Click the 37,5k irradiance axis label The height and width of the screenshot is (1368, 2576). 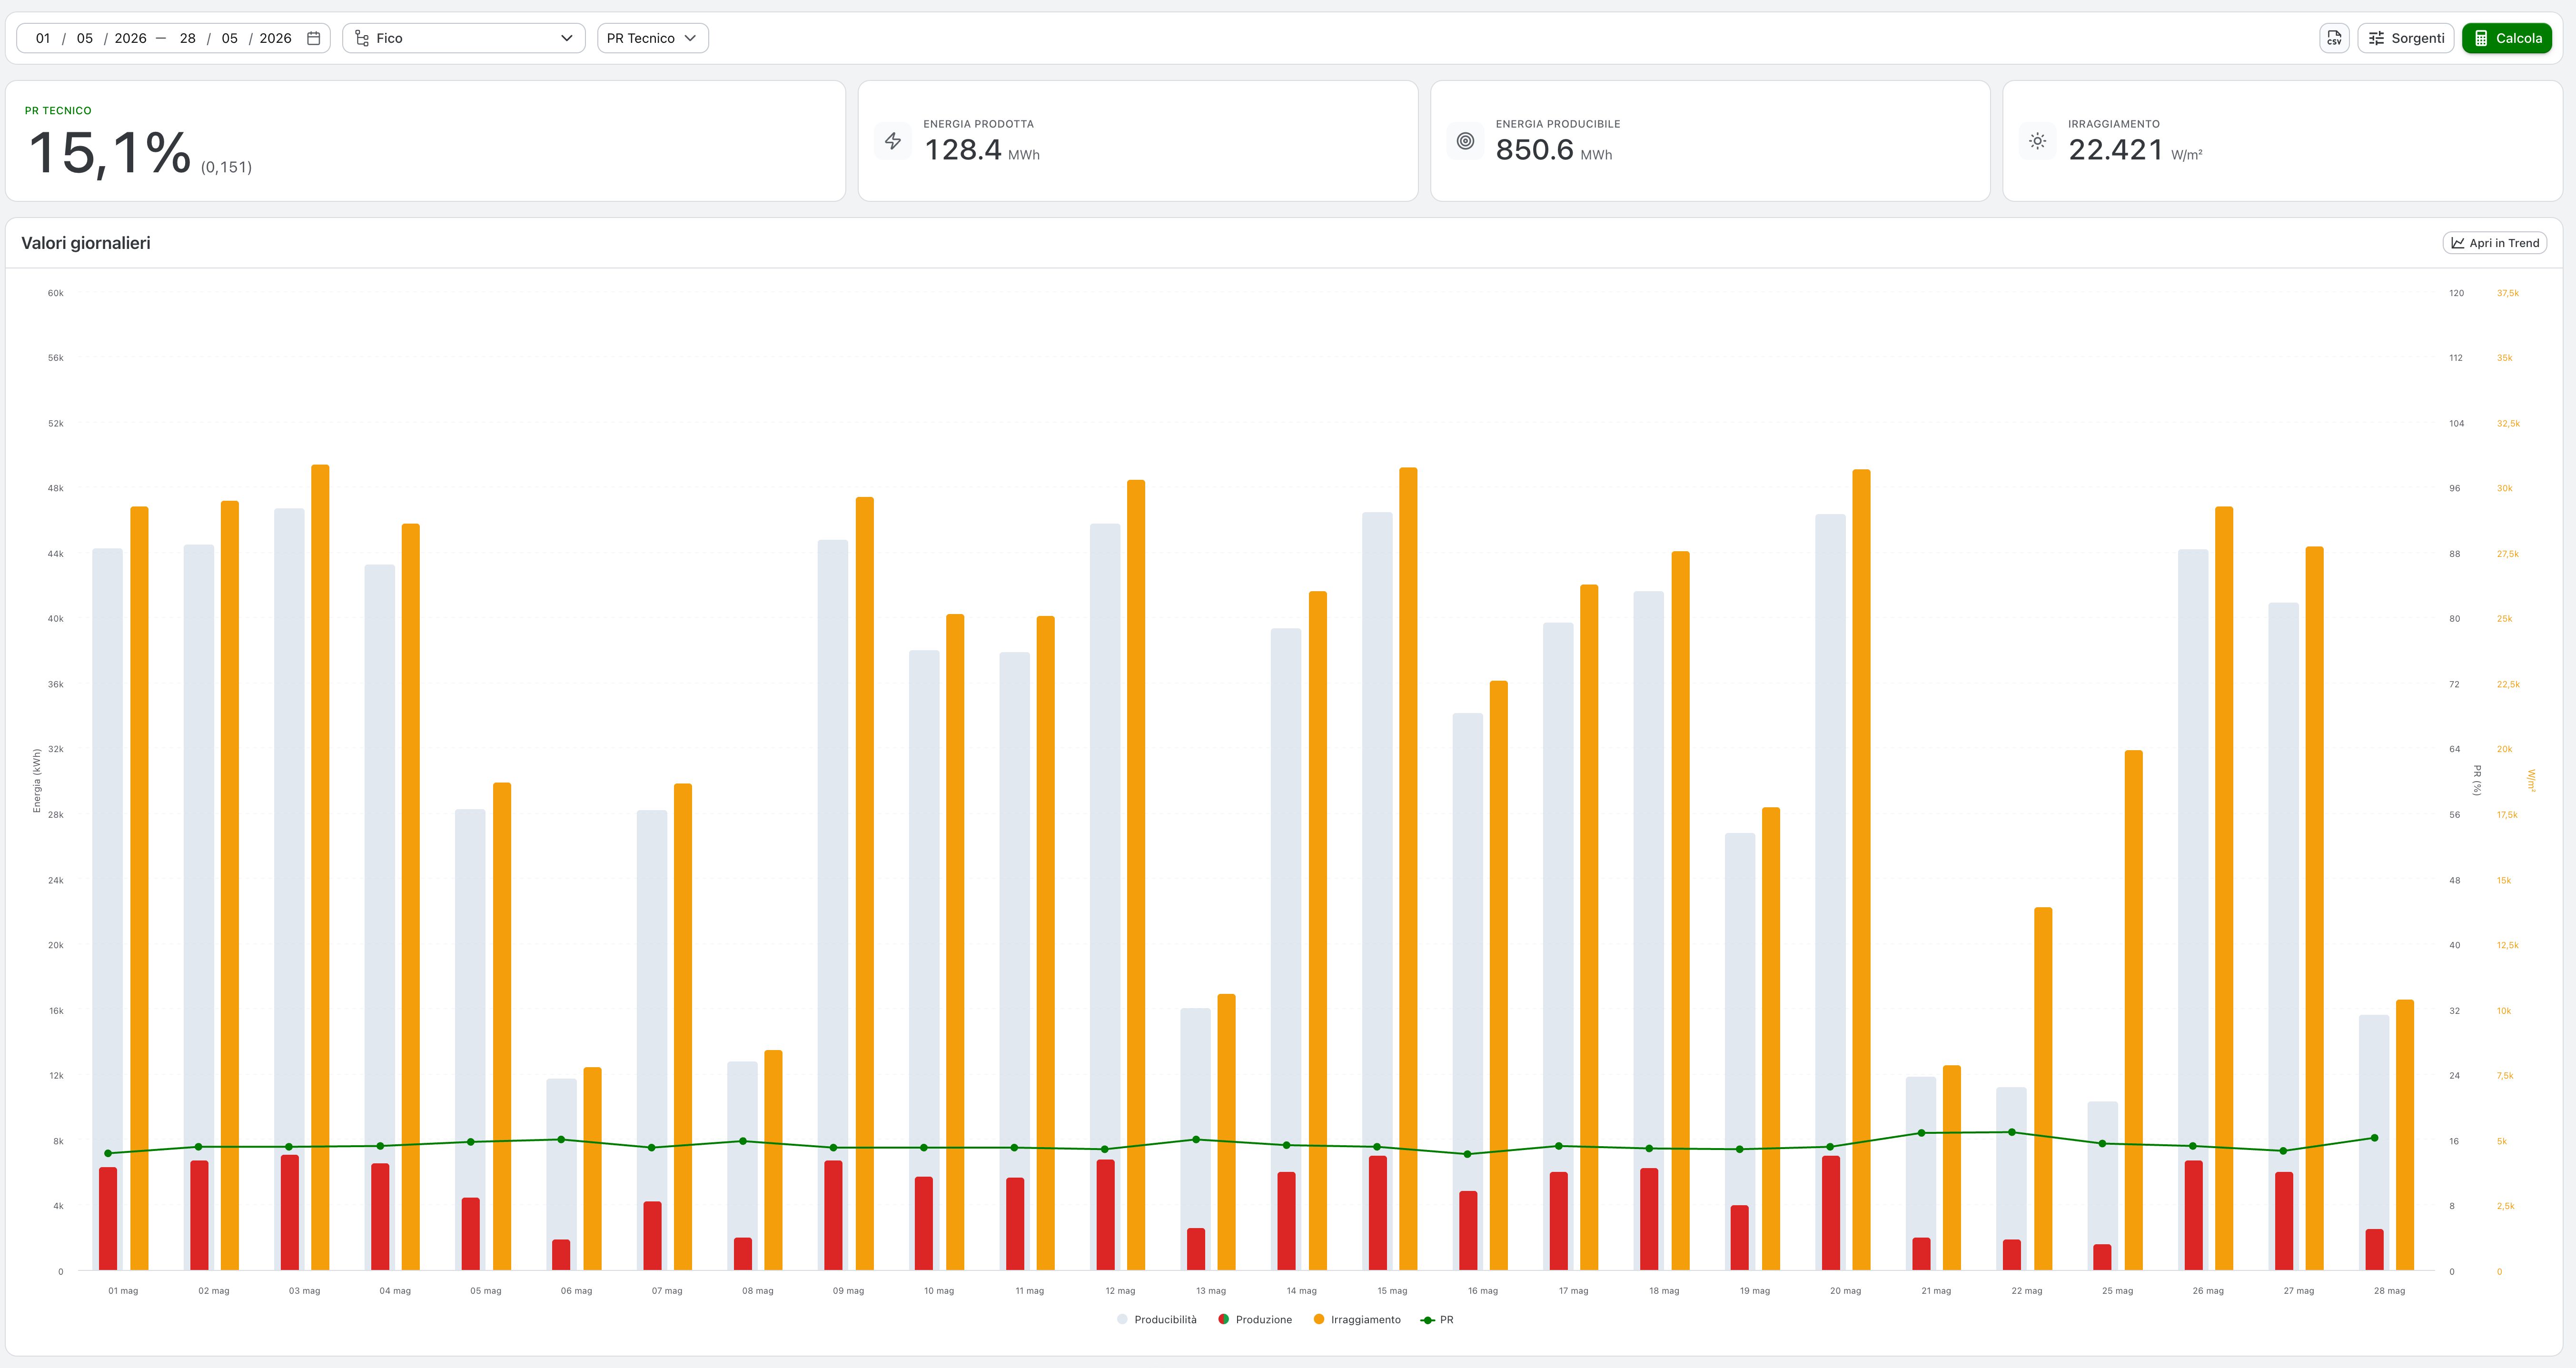[2507, 293]
